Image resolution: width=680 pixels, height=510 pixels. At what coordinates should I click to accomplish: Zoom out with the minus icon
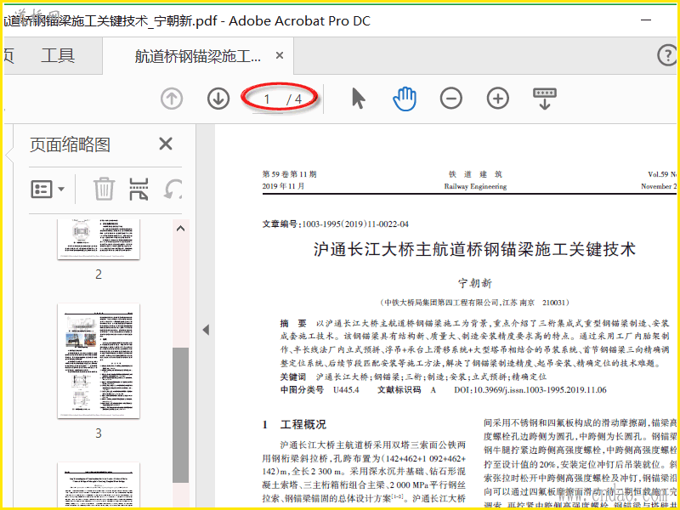tap(451, 99)
